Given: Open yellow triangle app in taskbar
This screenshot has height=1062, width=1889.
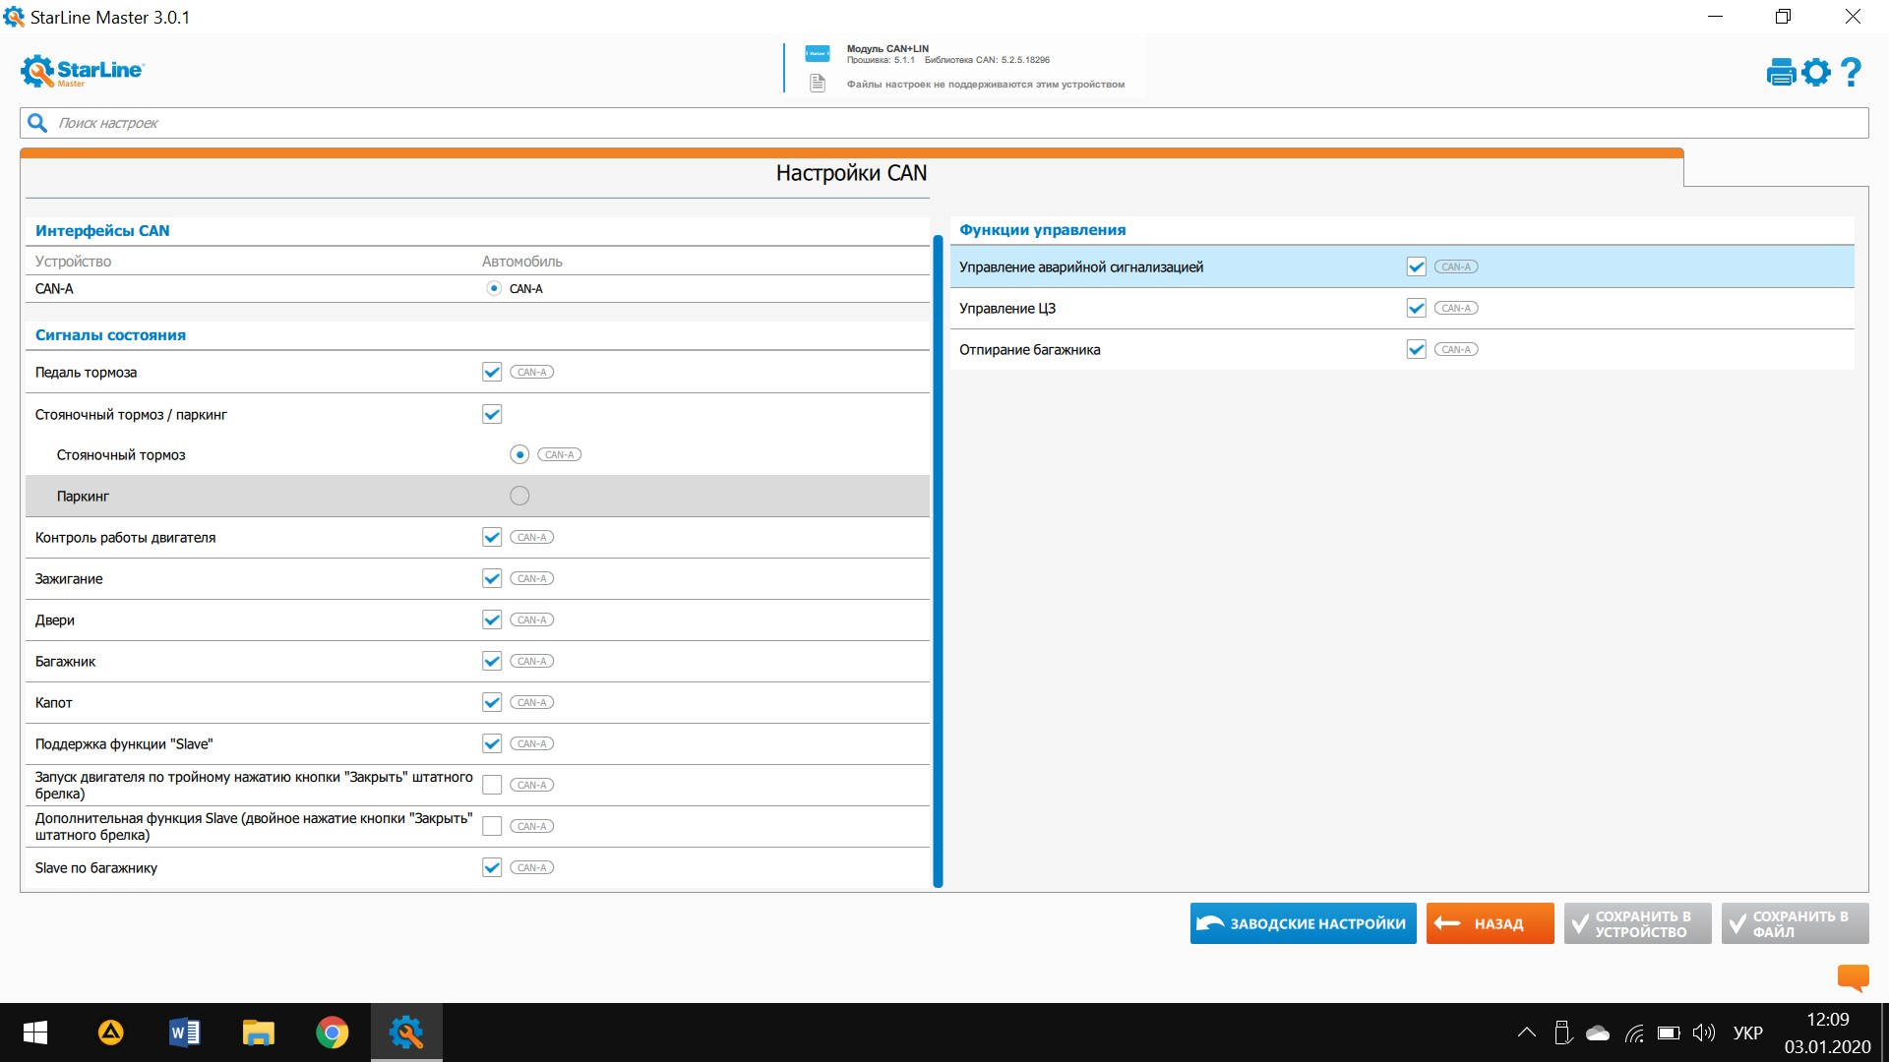Looking at the screenshot, I should coord(110,1032).
